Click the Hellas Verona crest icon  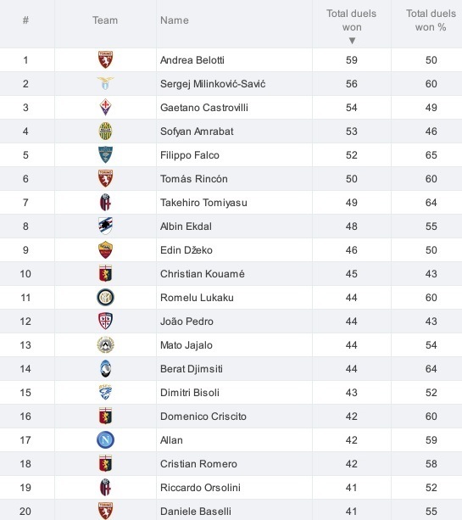[x=105, y=131]
